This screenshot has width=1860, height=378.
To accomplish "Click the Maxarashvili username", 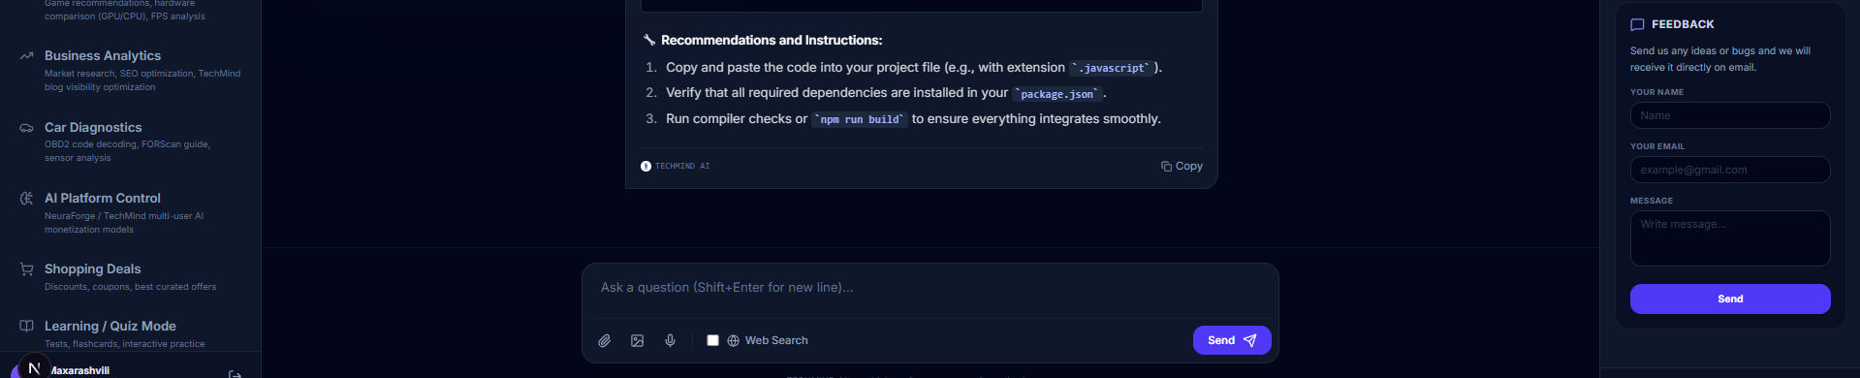I will point(79,371).
